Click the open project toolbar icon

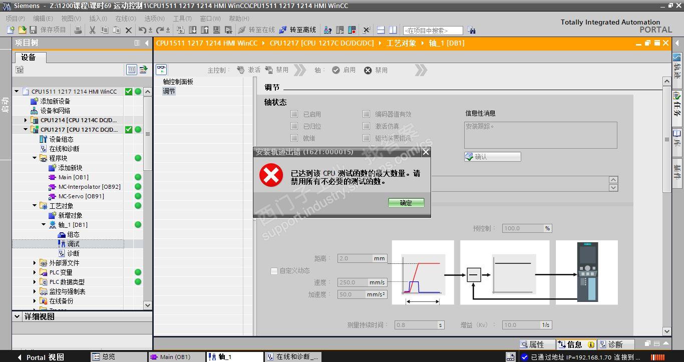pyautogui.click(x=22, y=30)
